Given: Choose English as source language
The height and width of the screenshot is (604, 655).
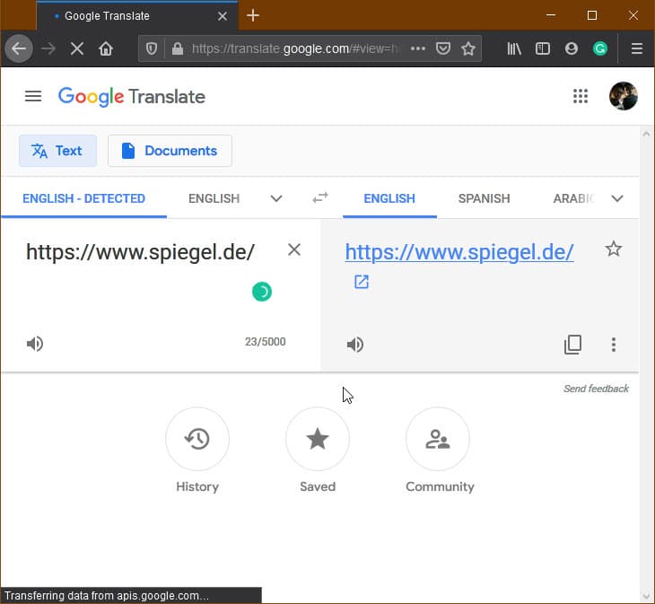Looking at the screenshot, I should click(214, 198).
